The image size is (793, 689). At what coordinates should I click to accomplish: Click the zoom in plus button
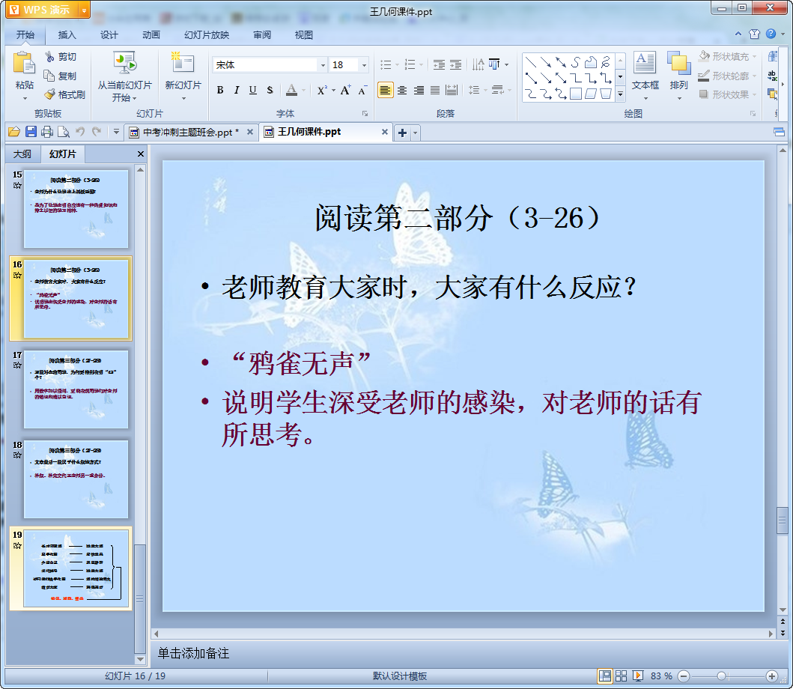772,676
